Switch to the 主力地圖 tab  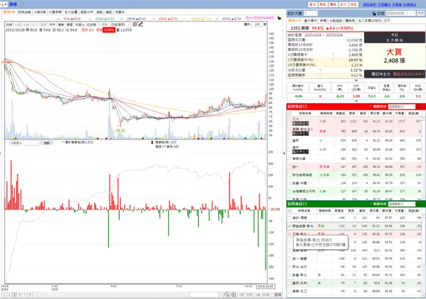71,12
